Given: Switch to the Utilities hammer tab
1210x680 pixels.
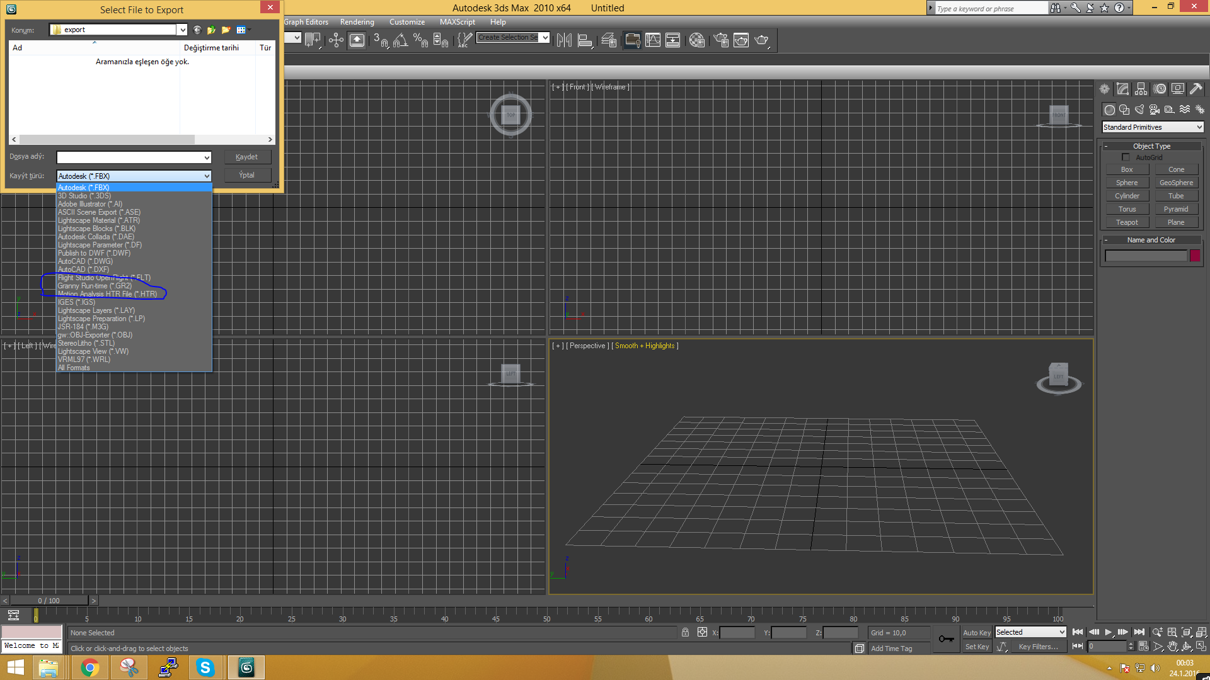Looking at the screenshot, I should 1196,89.
